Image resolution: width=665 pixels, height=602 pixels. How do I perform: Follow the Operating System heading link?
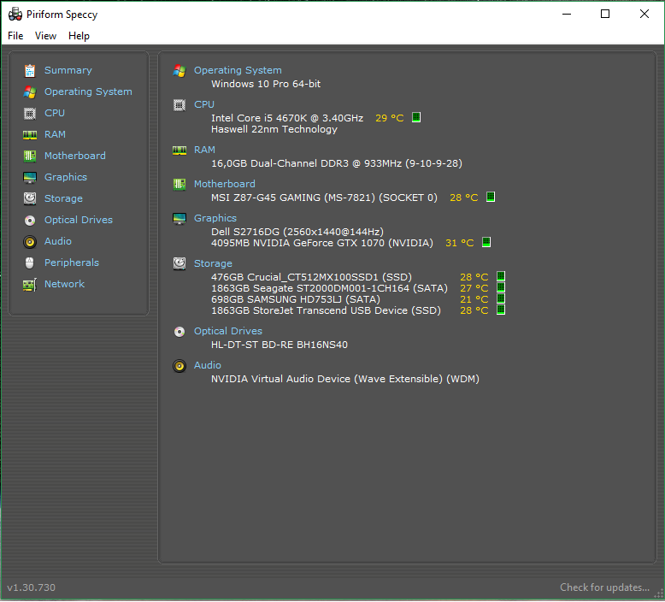coord(238,70)
